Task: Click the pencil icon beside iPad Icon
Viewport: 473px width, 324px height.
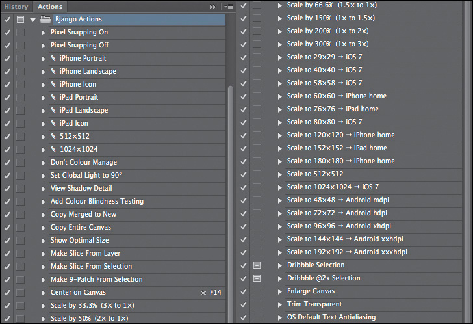Action: 54,124
